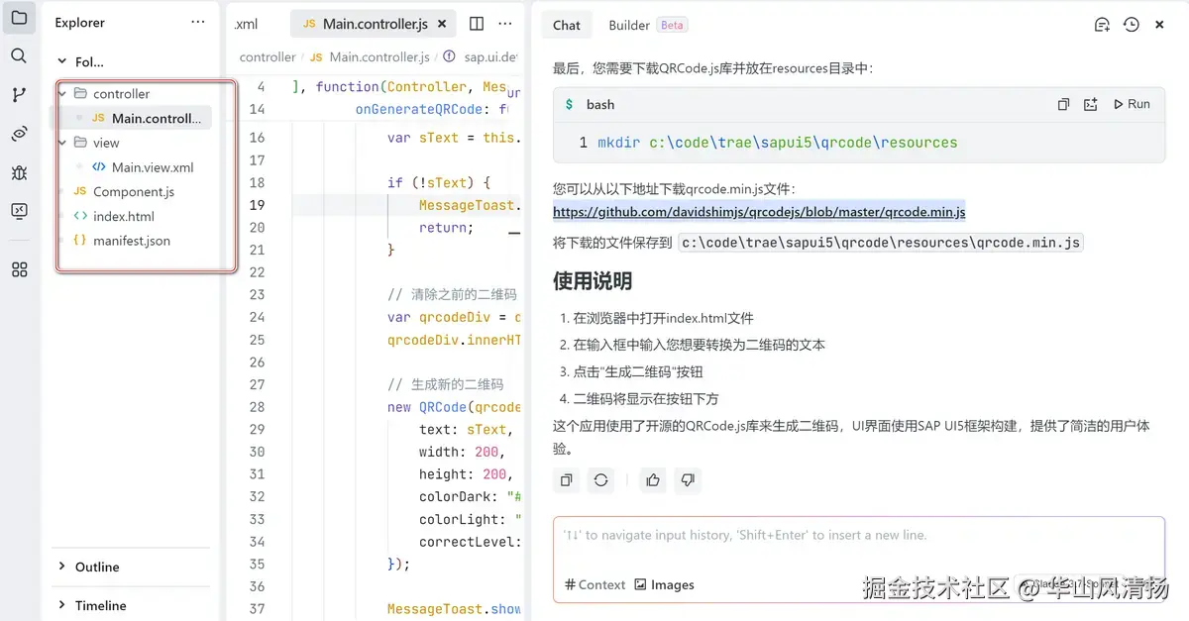Open editor tab more actions ellipsis
The width and height of the screenshot is (1189, 621).
[507, 24]
